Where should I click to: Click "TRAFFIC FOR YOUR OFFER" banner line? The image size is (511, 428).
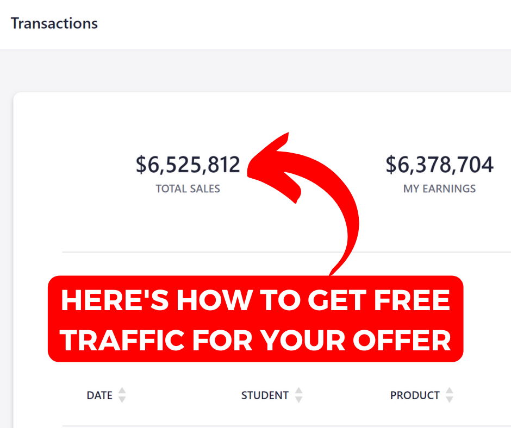pyautogui.click(x=255, y=341)
